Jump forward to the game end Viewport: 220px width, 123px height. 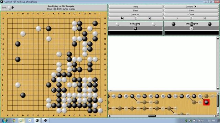pos(205,18)
